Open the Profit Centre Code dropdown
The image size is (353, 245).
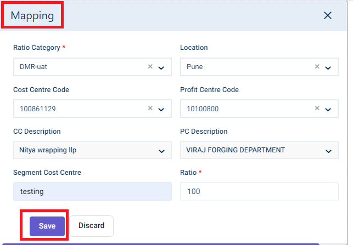pyautogui.click(x=328, y=110)
